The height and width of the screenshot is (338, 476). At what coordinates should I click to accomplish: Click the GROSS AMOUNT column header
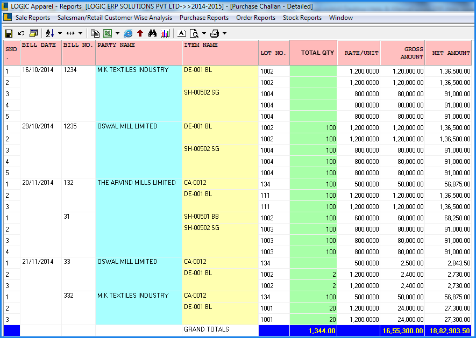[x=402, y=53]
